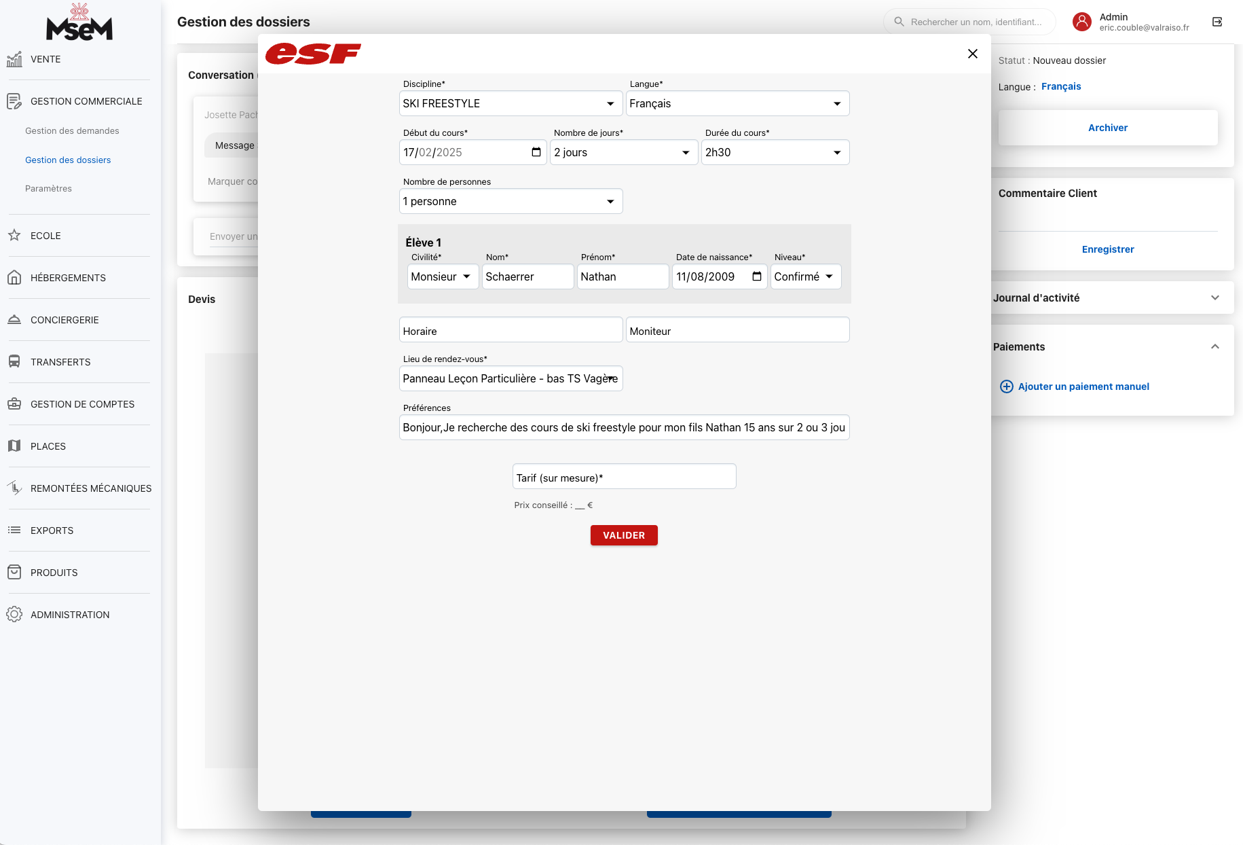Image resolution: width=1243 pixels, height=845 pixels.
Task: Collapse the Paiements section
Action: (x=1214, y=346)
